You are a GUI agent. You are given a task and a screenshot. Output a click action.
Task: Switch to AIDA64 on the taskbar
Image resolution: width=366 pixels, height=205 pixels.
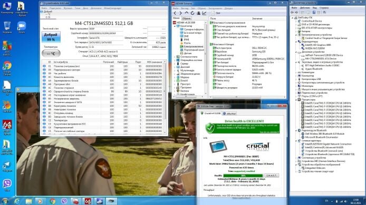point(88,201)
